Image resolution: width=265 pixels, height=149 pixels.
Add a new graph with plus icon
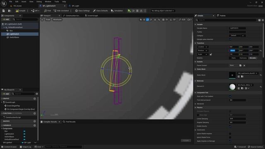[x=35, y=99]
